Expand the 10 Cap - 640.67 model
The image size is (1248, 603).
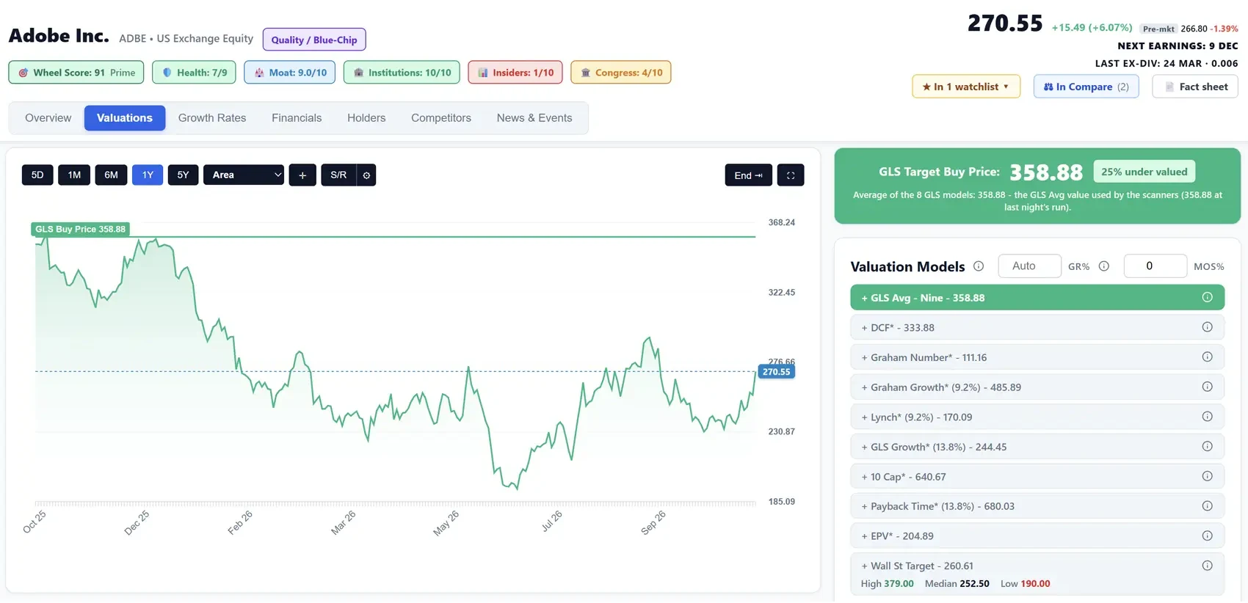1037,477
